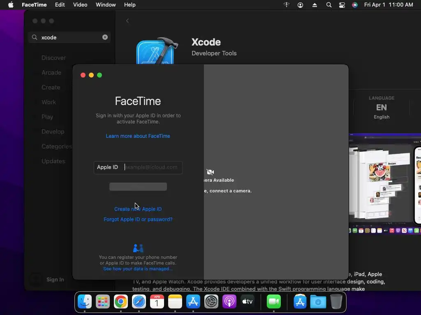Open the Video menu
The image size is (421, 315).
click(x=80, y=5)
